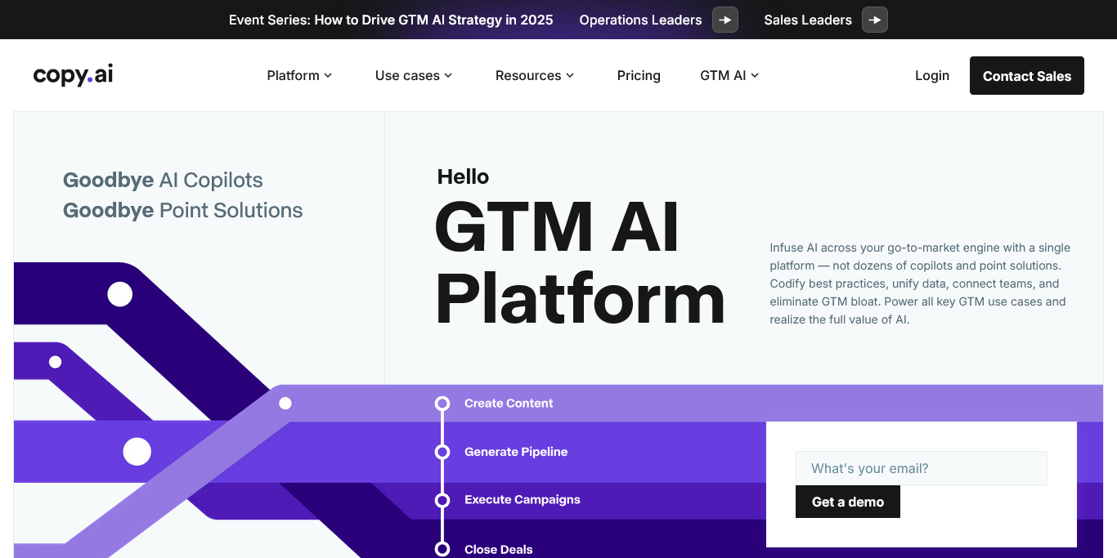1117x558 pixels.
Task: Click the arrow icon beside Sales Leaders
Action: pos(875,20)
